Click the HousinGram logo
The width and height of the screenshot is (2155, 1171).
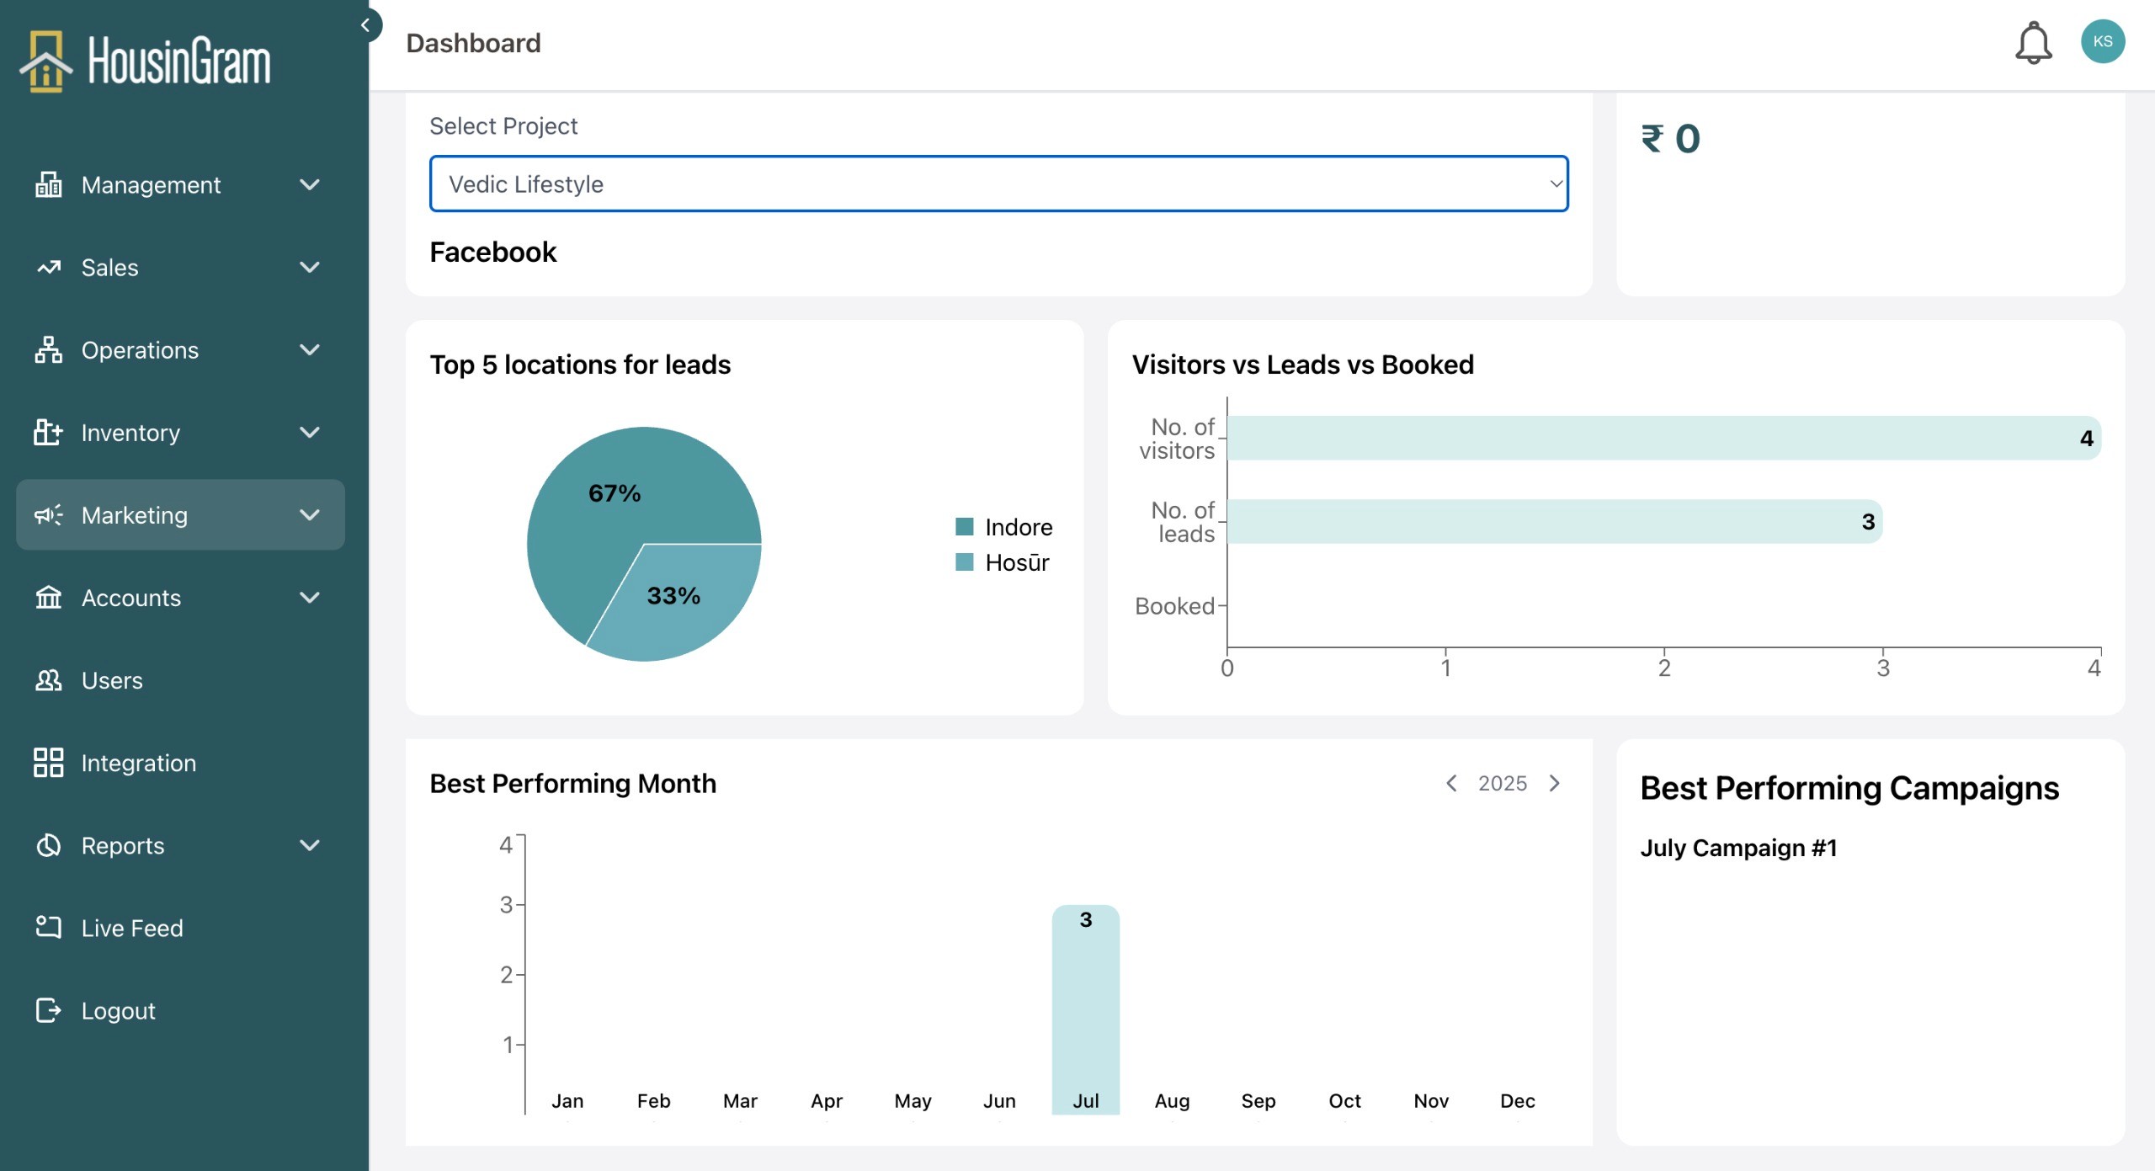(145, 61)
